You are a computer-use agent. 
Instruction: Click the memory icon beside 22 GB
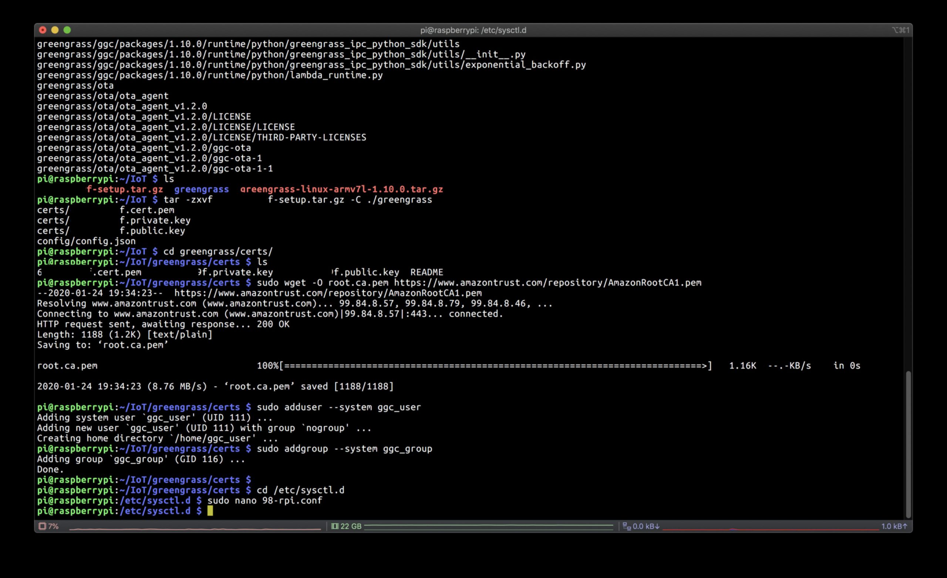coord(335,526)
